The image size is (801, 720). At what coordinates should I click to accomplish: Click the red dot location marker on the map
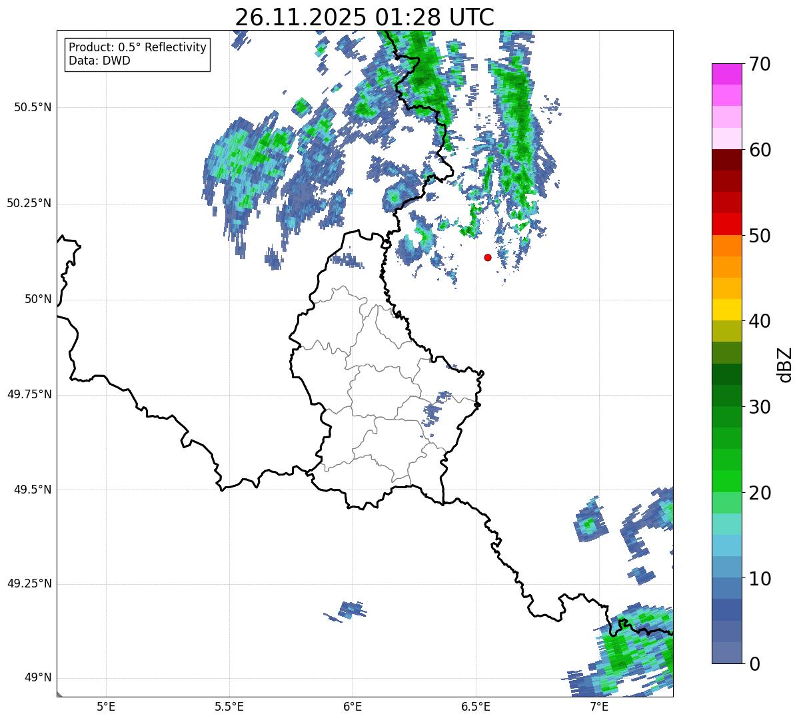488,257
